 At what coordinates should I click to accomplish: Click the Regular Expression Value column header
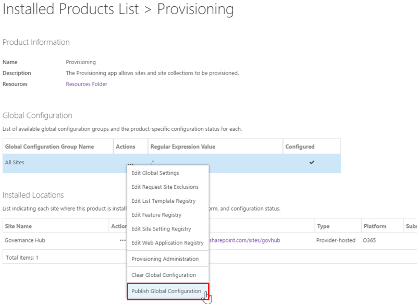pyautogui.click(x=182, y=147)
